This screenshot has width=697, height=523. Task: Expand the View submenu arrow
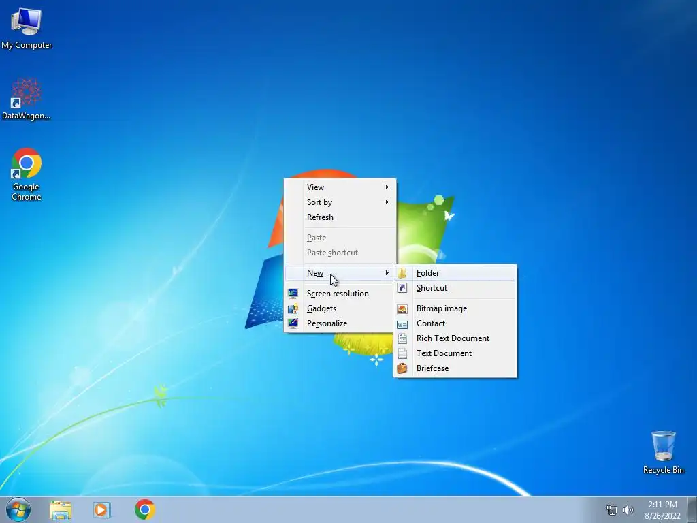(x=387, y=187)
